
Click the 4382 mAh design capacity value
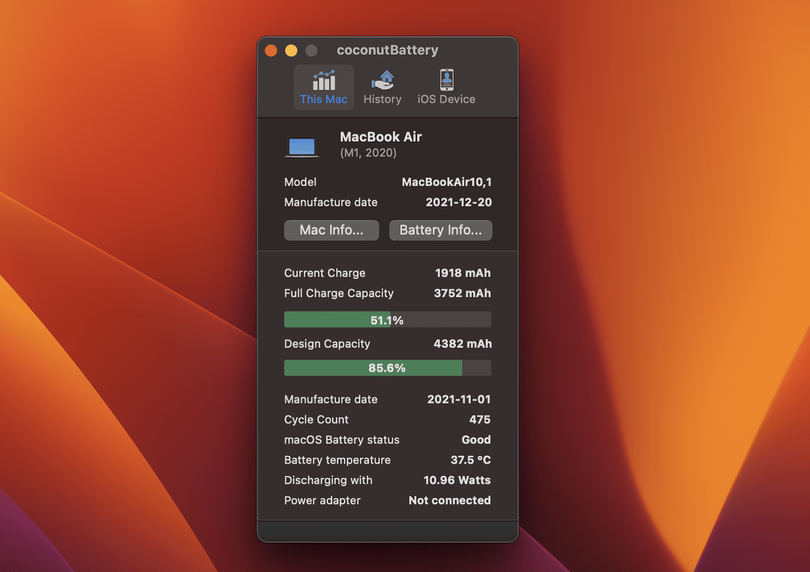(463, 344)
